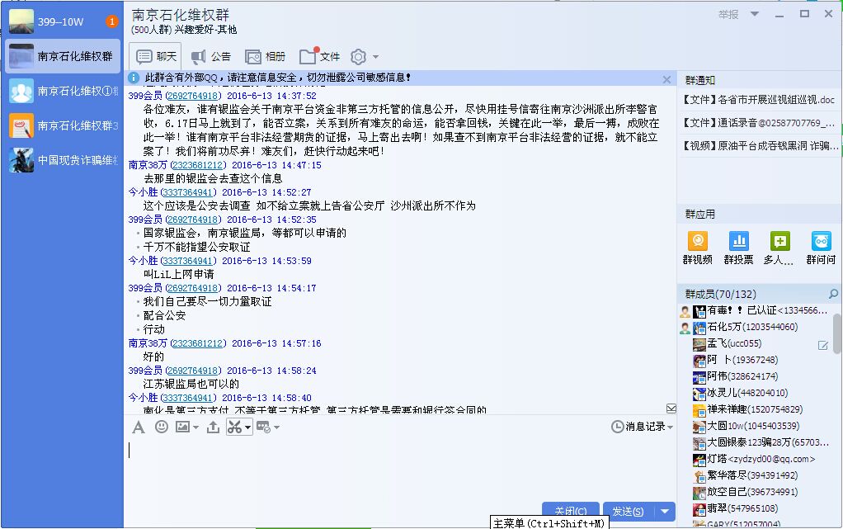Open notice 【视频】原油平台成吞钱黑洞
Viewport: 843px width, 529px height.
[760, 146]
